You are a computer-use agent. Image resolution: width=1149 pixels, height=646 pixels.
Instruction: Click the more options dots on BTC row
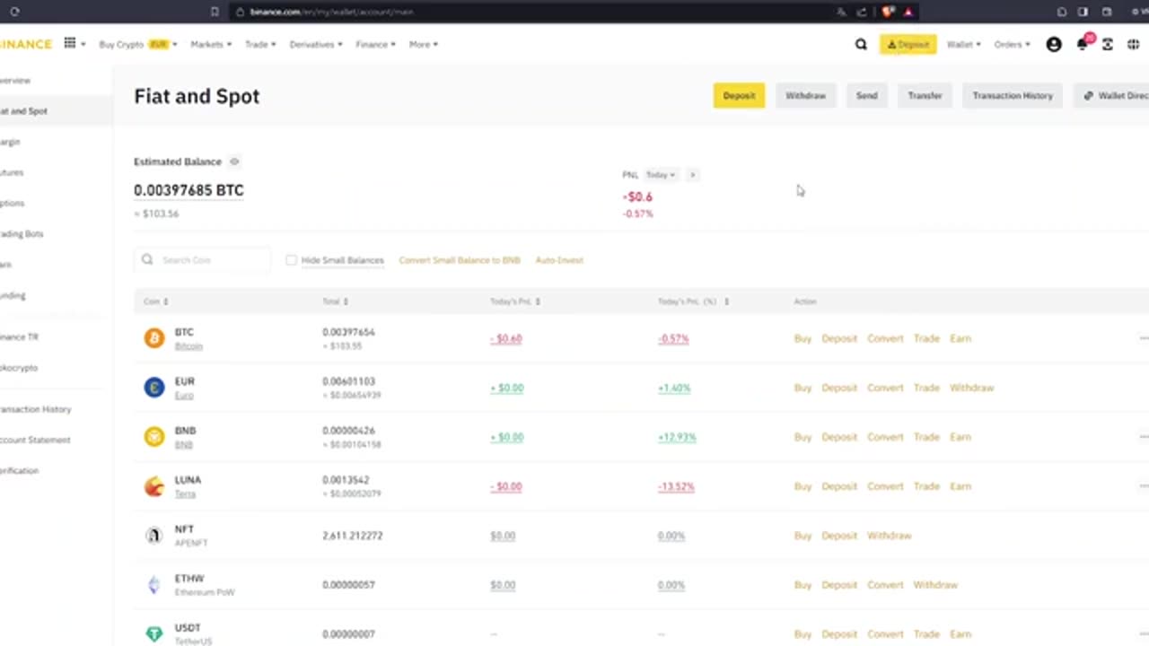coord(1144,338)
